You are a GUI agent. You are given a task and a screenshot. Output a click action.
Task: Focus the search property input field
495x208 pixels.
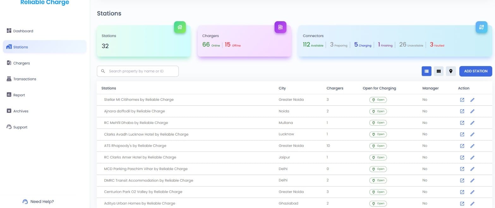pyautogui.click(x=138, y=71)
